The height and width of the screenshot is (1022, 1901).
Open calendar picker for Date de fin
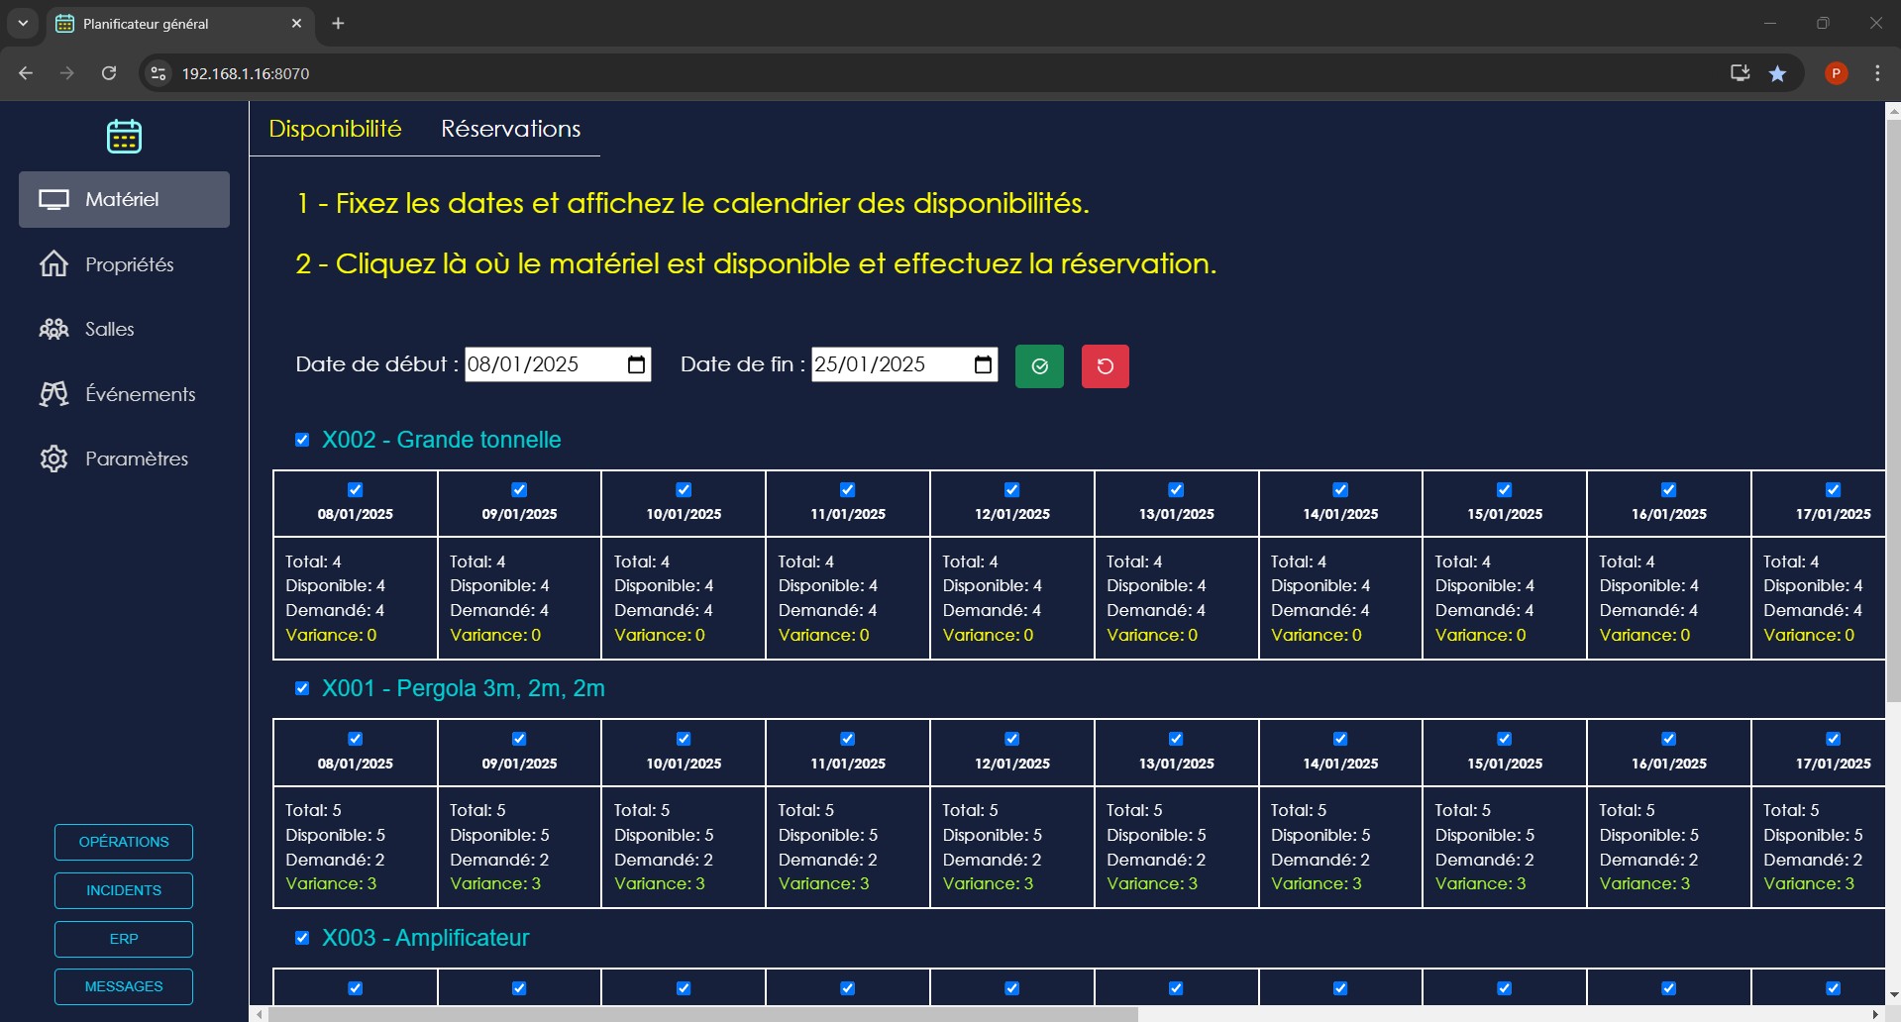983,364
